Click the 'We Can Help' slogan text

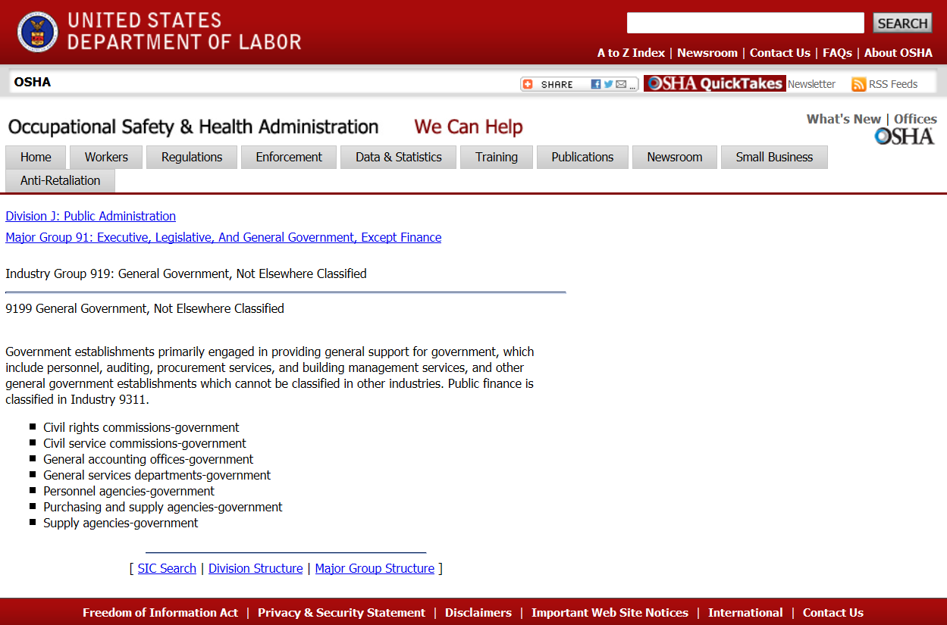coord(469,127)
